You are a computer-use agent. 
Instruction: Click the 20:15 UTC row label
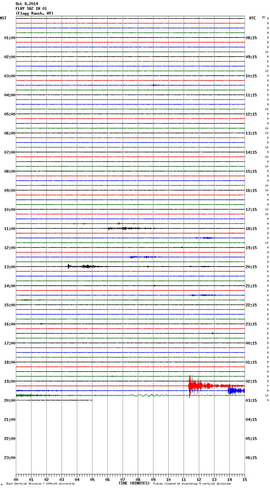click(x=251, y=267)
